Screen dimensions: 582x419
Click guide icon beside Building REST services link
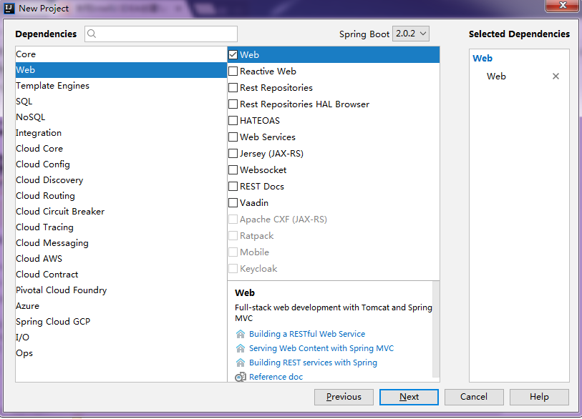(x=241, y=363)
